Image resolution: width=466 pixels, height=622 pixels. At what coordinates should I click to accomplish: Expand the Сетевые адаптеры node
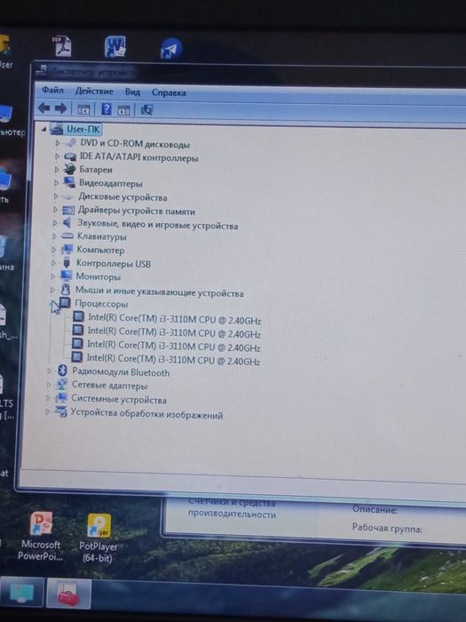point(48,385)
